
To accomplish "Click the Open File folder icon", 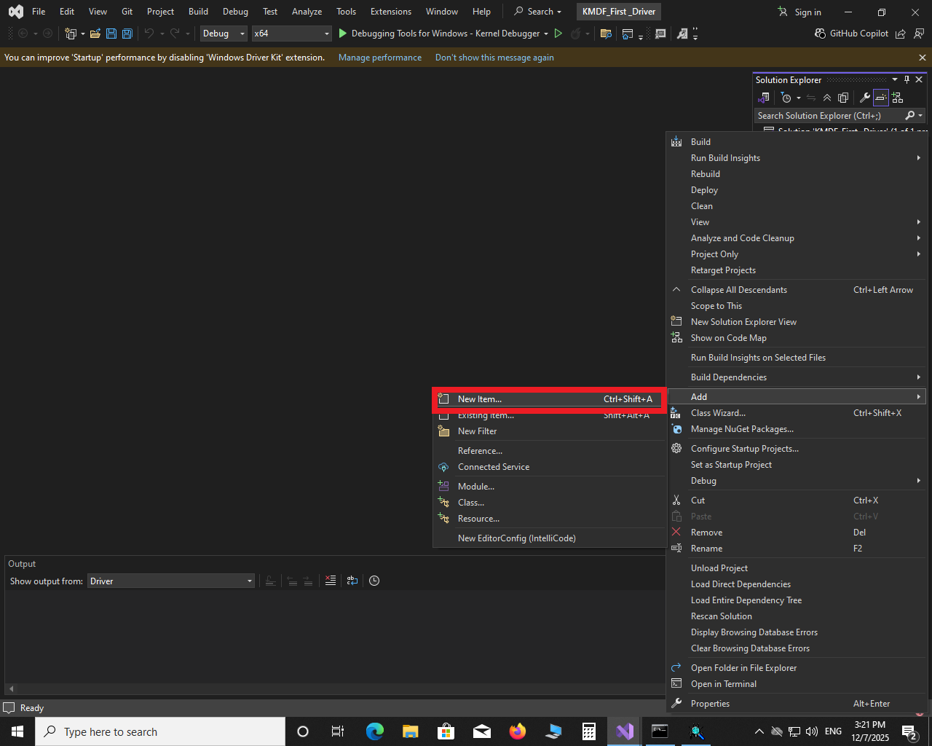I will coord(95,34).
